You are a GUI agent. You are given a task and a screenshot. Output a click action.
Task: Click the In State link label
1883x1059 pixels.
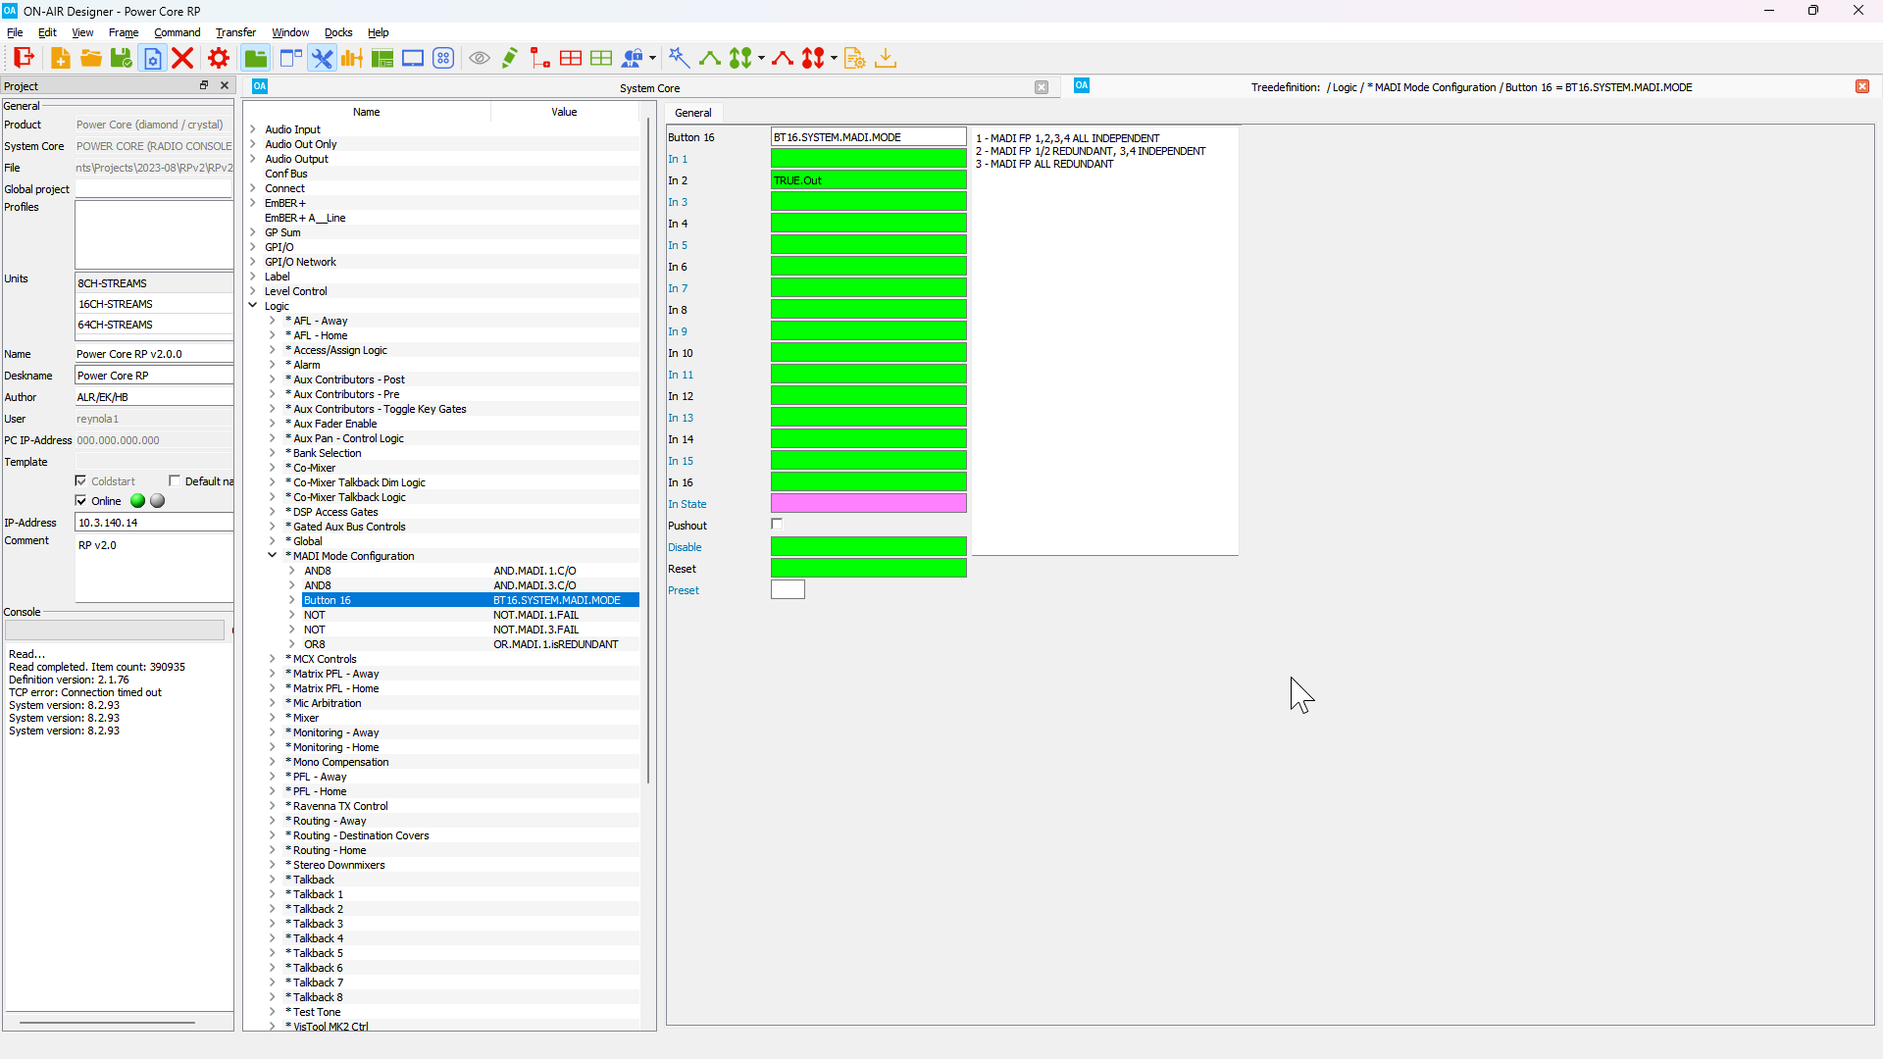coord(687,504)
